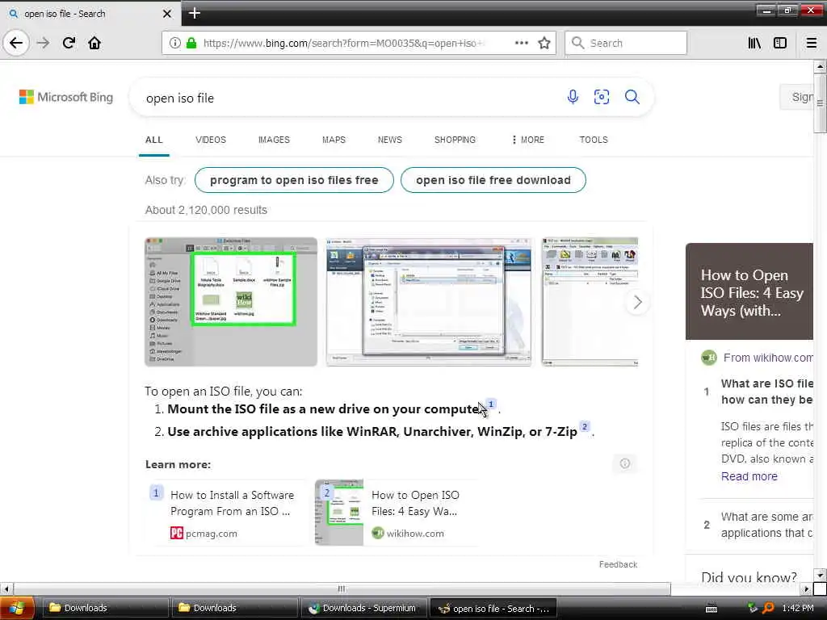827x620 pixels.
Task: Open the SHOPPING tab
Action: tap(455, 140)
